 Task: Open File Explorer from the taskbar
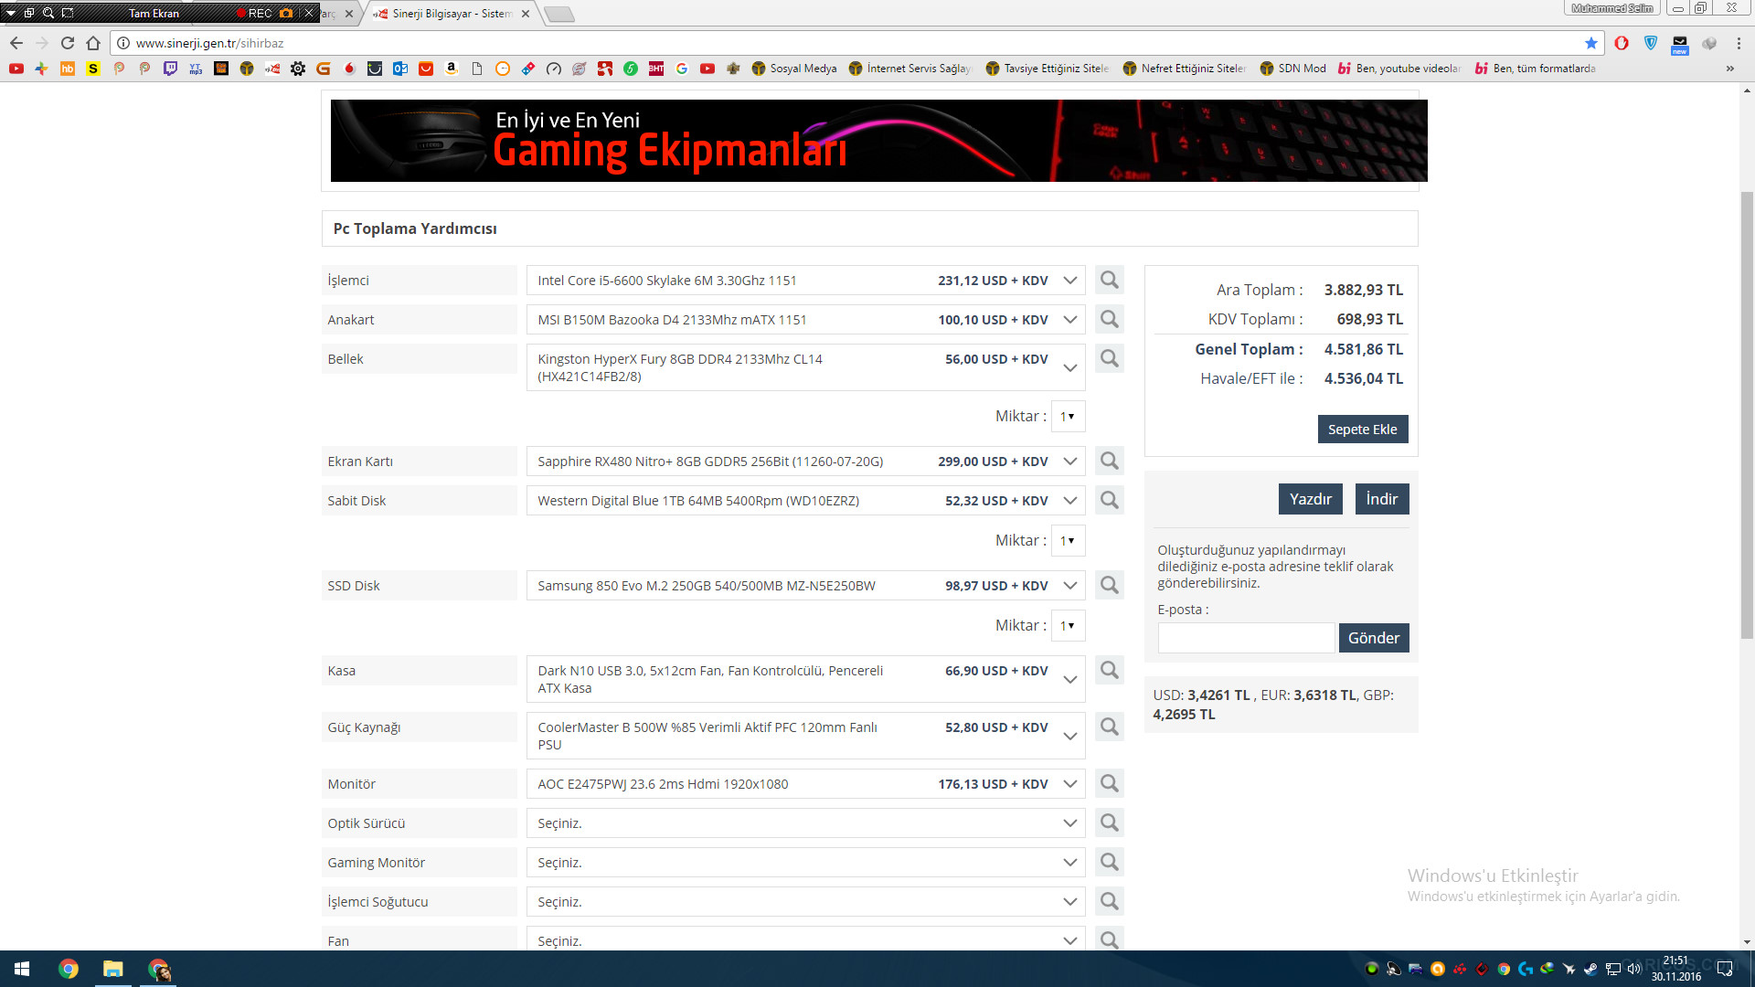click(112, 969)
